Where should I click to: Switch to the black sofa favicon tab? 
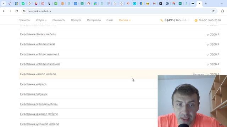click(x=193, y=4)
